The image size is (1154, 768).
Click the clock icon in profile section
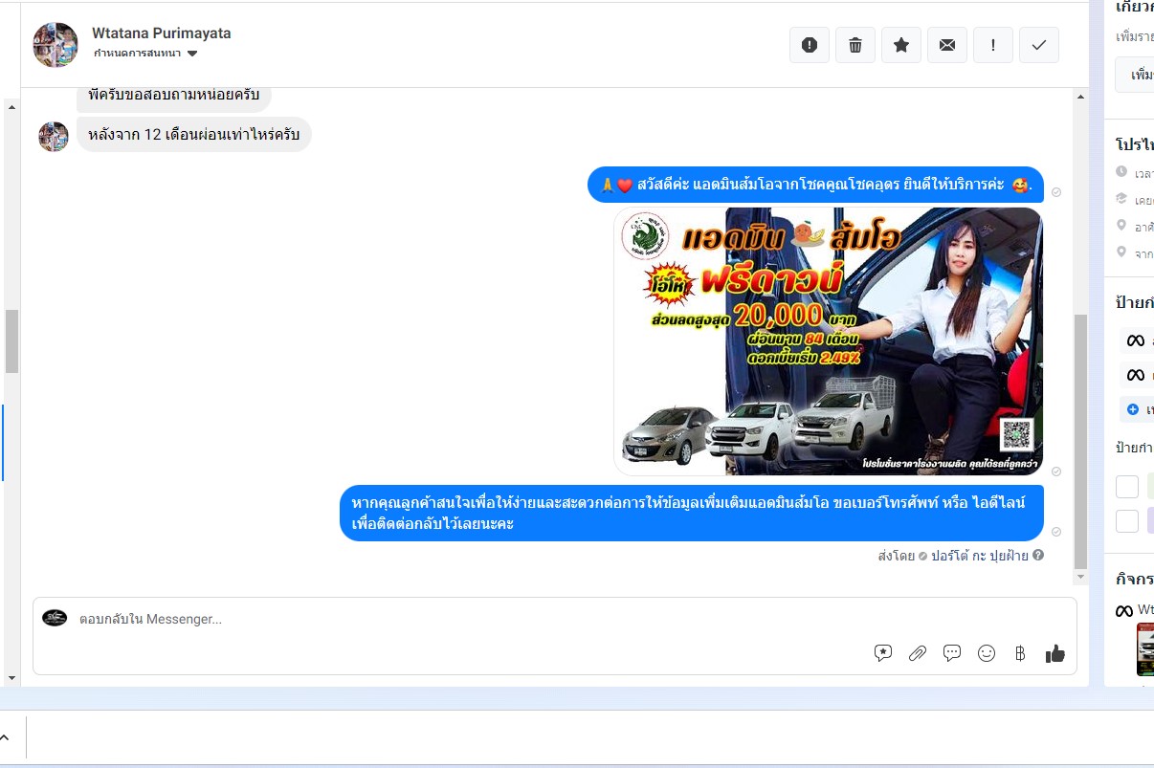[1121, 172]
